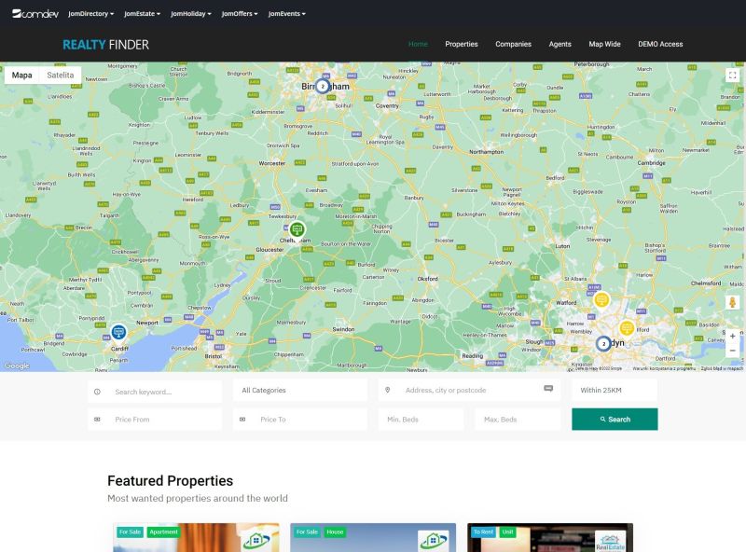This screenshot has width=746, height=552.
Task: Open the cluster marker showing 2 near Birmingham
Action: pos(322,85)
